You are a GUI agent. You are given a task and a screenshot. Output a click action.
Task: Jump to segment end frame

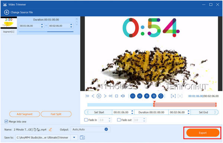(110, 96)
